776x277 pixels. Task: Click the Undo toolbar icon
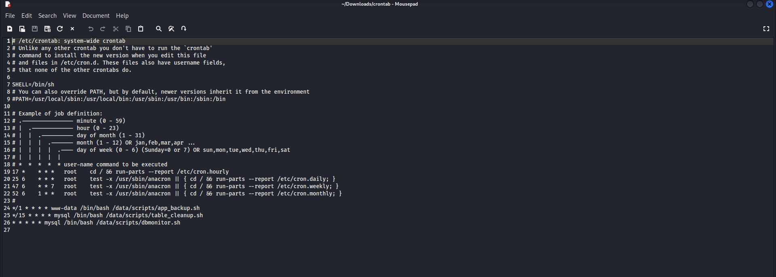tap(91, 29)
